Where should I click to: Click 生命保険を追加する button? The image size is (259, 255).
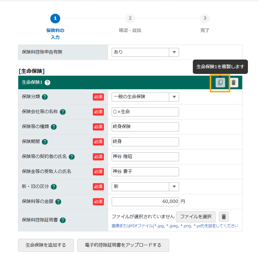46,245
